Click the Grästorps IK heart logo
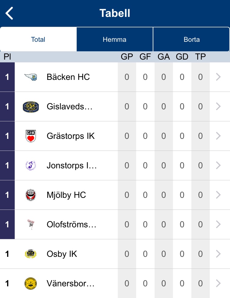 (x=31, y=136)
